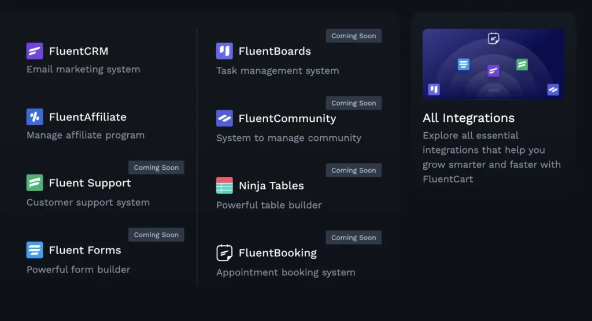This screenshot has width=592, height=321.
Task: Open the FluentAffiliate menu item
Action: tap(87, 117)
